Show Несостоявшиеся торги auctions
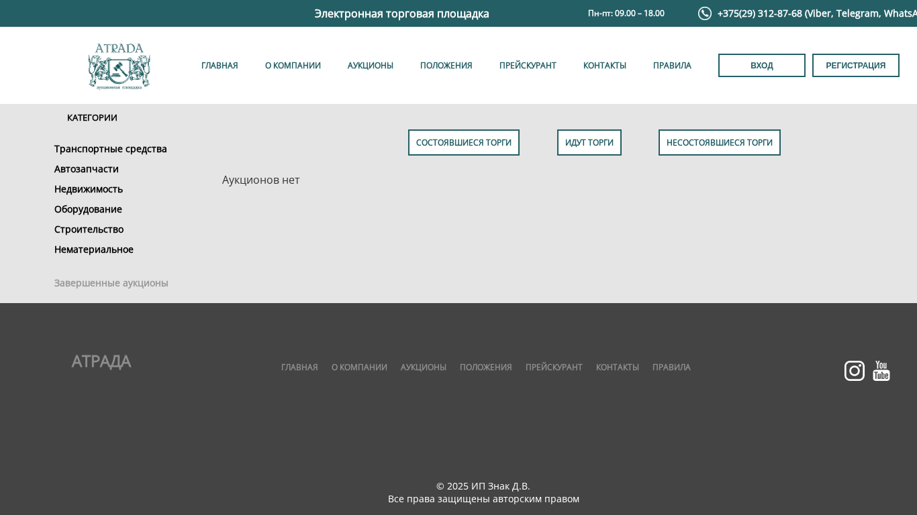This screenshot has height=515, width=917. pos(719,143)
